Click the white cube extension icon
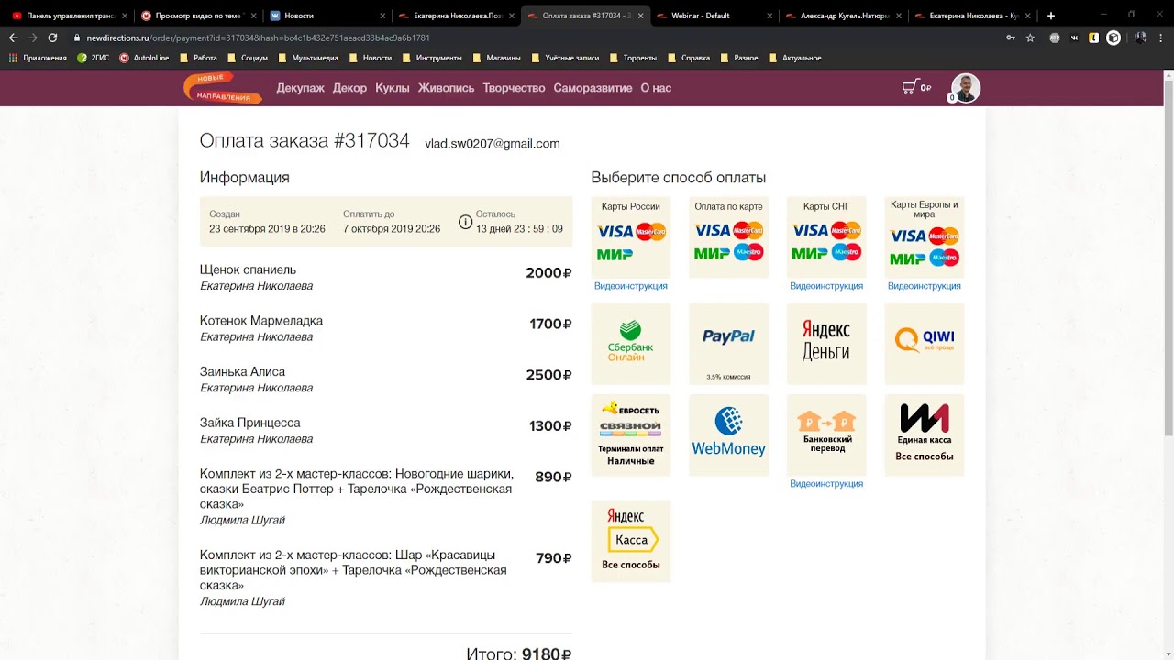This screenshot has height=660, width=1174. (x=1113, y=38)
